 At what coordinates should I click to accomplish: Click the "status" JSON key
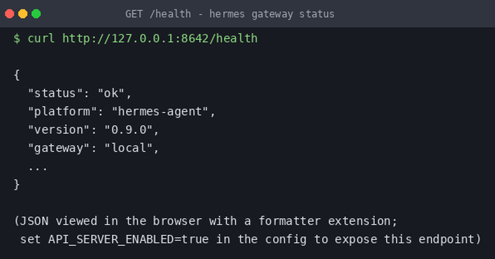tap(56, 93)
